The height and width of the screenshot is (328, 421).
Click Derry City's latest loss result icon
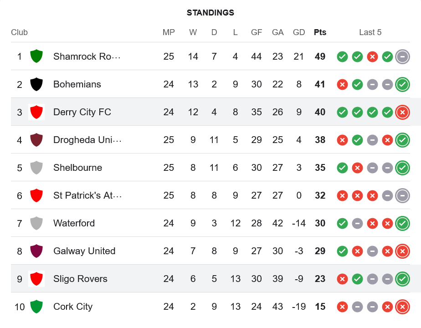(402, 112)
